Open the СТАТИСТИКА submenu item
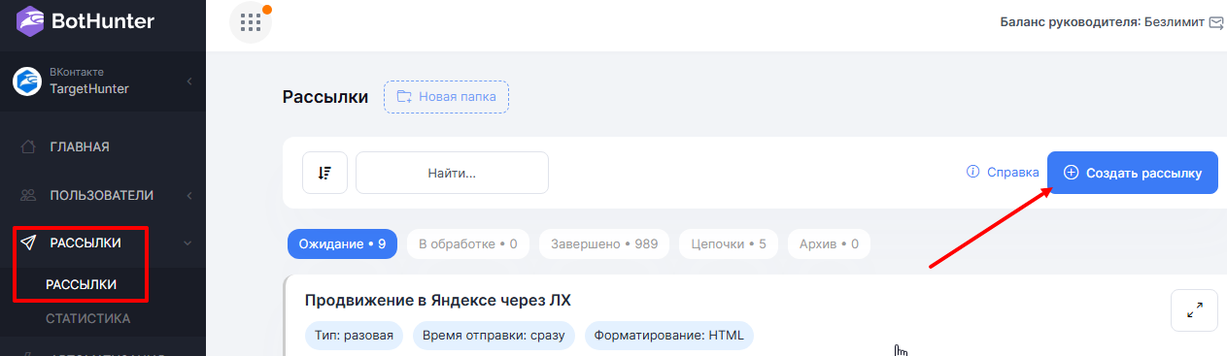The height and width of the screenshot is (356, 1227). (x=88, y=318)
